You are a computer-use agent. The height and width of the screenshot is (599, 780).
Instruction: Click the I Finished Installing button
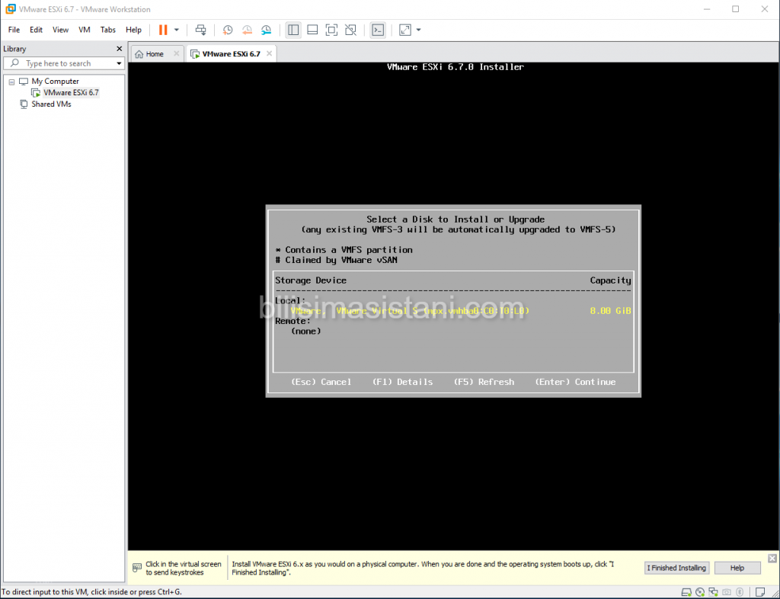coord(676,568)
